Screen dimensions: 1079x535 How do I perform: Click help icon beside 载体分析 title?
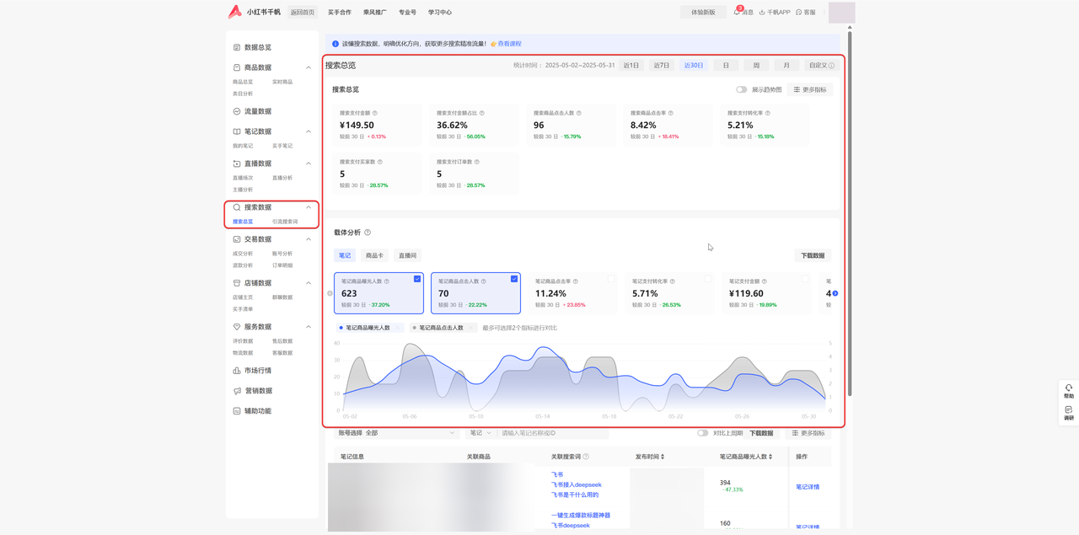[x=368, y=233]
